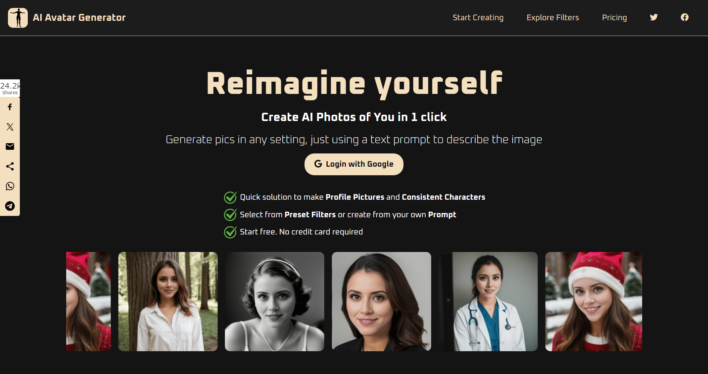Click the AI Avatar Generator logo icon
This screenshot has width=708, height=374.
coord(18,18)
